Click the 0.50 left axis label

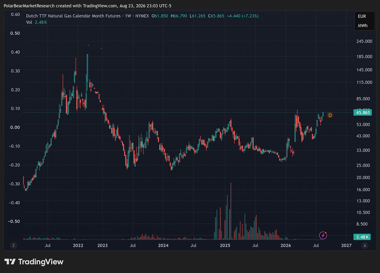pos(15,33)
